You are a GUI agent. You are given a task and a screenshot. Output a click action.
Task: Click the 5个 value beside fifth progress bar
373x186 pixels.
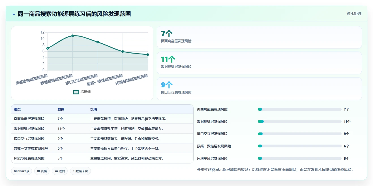[x=347, y=159]
